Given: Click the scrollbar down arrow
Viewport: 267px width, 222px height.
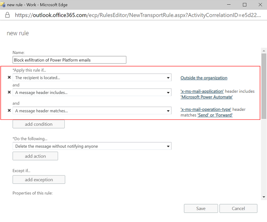Looking at the screenshot, I should [264, 197].
